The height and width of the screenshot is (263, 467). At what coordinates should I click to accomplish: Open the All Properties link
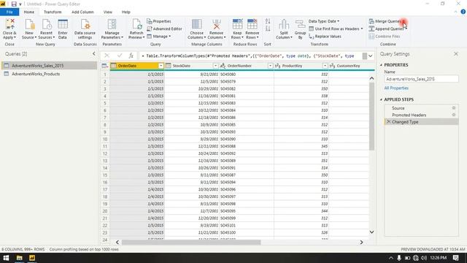[x=396, y=88]
